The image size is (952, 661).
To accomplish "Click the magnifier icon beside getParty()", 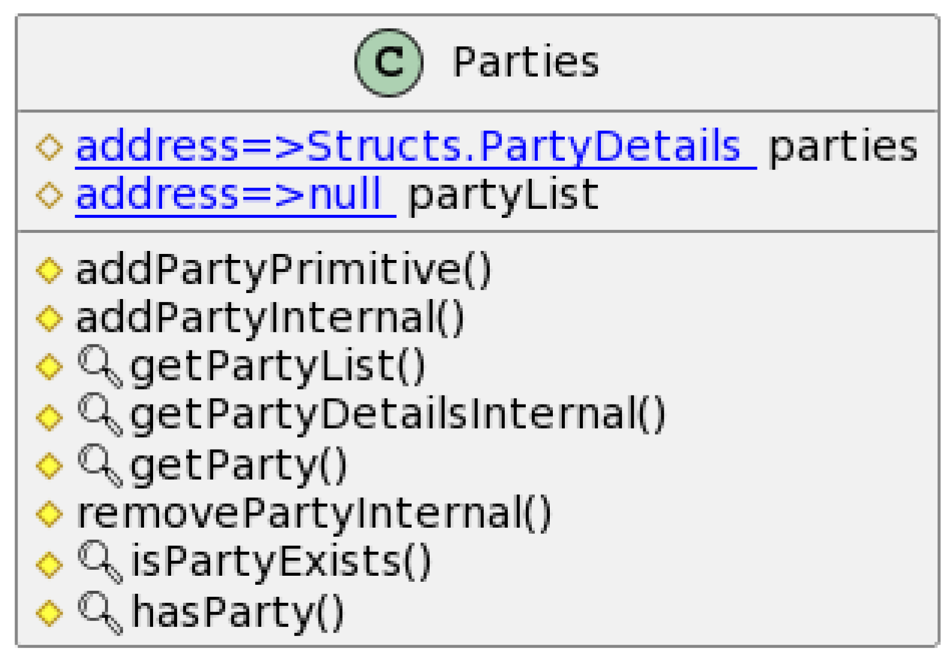I will [x=99, y=464].
